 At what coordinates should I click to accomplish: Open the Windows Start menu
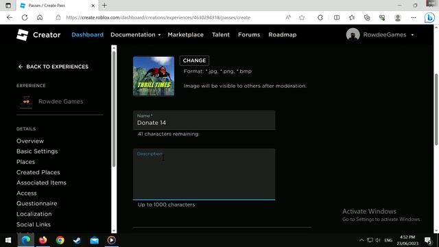[x=8, y=240]
